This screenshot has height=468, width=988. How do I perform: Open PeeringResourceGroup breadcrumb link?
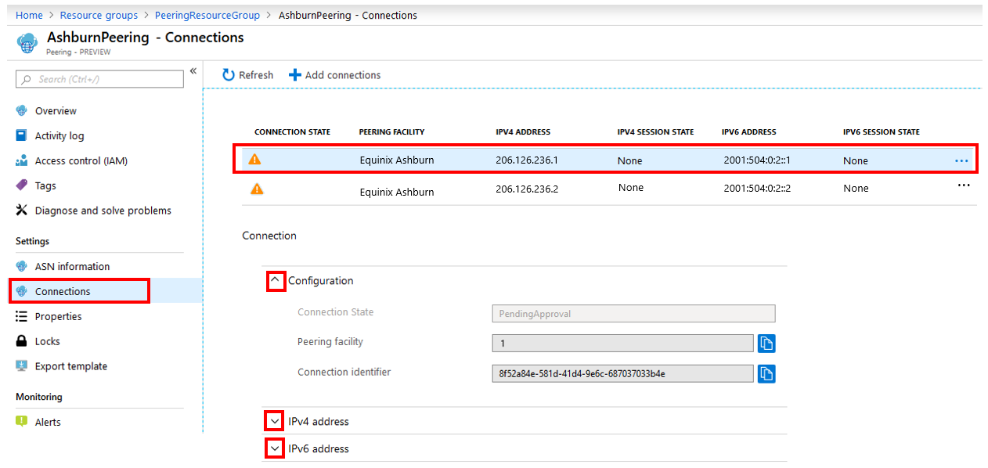point(208,15)
